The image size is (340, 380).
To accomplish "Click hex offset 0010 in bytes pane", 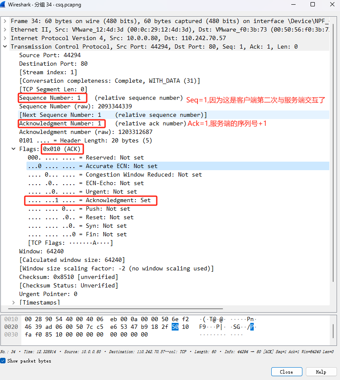I will pyautogui.click(x=11, y=319).
